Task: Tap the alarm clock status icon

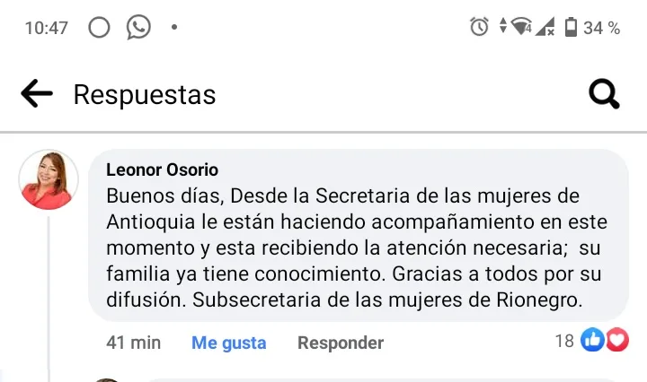Action: pyautogui.click(x=479, y=27)
